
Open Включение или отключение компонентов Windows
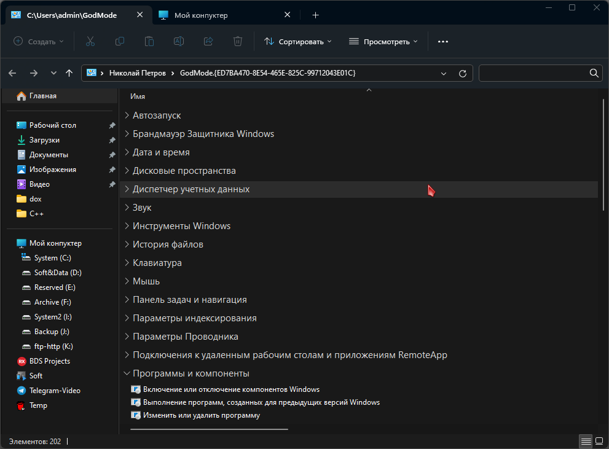231,389
